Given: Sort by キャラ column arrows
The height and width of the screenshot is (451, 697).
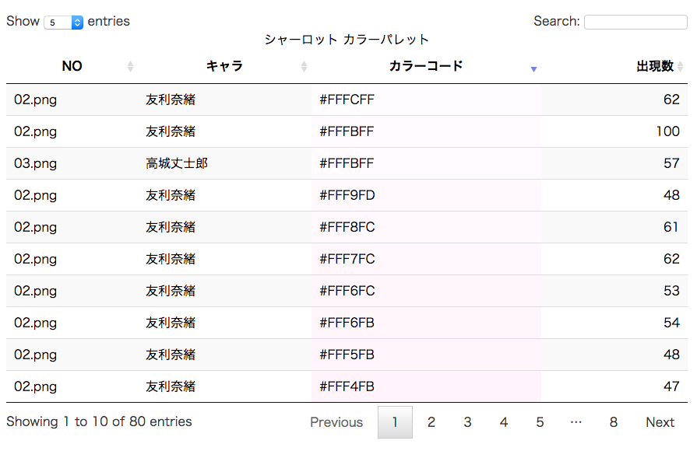Looking at the screenshot, I should [304, 67].
